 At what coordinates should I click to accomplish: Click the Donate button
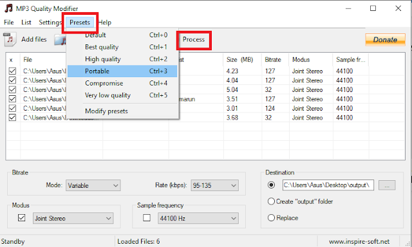(x=385, y=40)
